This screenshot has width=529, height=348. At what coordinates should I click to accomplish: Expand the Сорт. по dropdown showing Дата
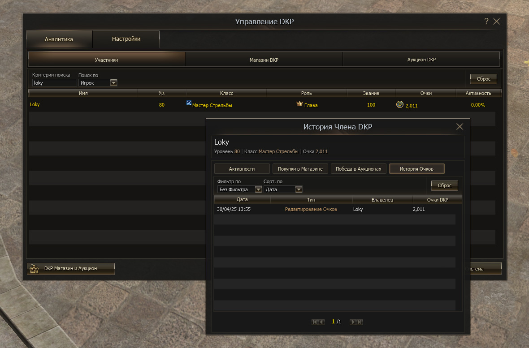pos(299,189)
